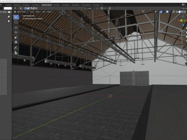
Task: Click the green Y axis gizmo handle
Action: pyautogui.click(x=182, y=21)
